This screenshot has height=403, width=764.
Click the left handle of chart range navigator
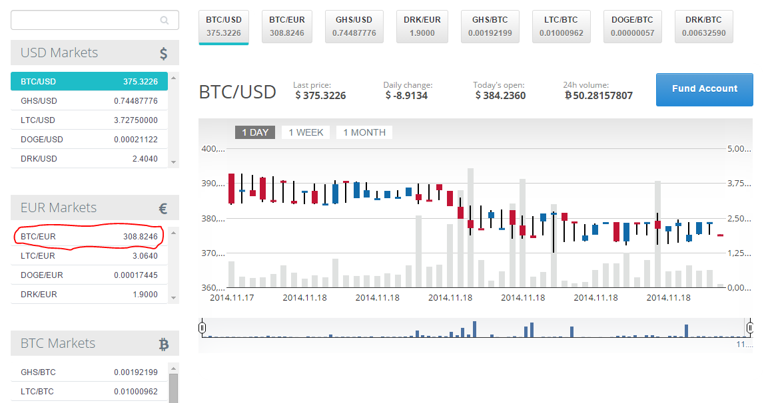click(202, 328)
